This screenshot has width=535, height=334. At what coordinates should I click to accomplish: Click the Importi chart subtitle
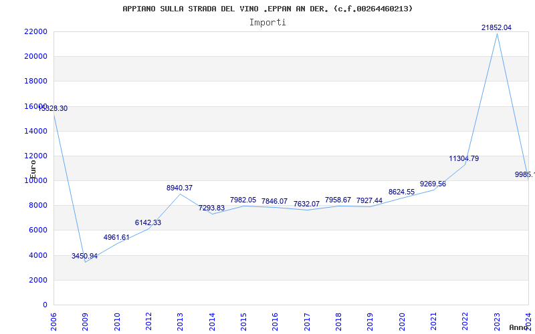point(267,23)
